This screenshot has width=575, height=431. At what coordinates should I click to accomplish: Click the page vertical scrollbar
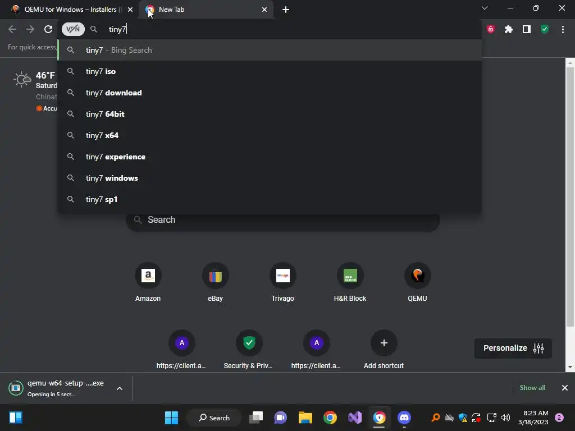coord(570,198)
